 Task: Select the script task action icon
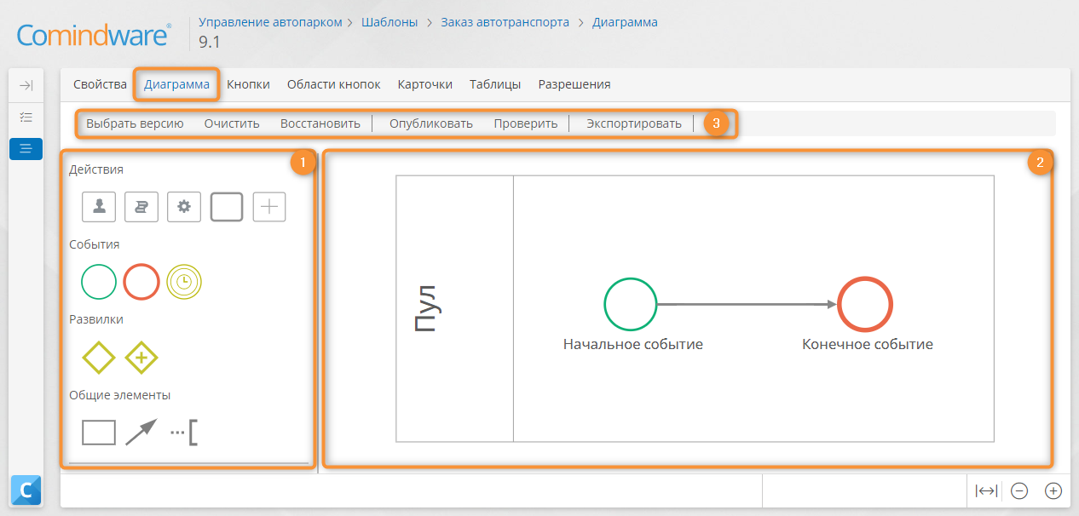pyautogui.click(x=141, y=207)
